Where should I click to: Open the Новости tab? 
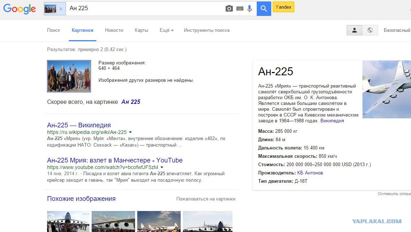(x=114, y=30)
